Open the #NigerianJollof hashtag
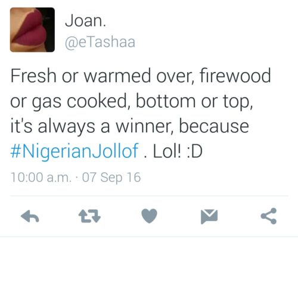 (x=74, y=151)
